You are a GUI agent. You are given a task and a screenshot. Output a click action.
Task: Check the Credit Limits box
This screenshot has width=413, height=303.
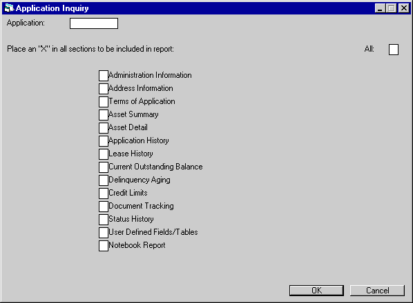pyautogui.click(x=104, y=194)
